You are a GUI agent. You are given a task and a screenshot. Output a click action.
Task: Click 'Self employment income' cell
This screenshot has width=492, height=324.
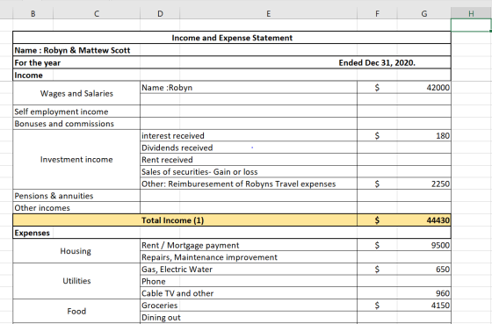76,112
